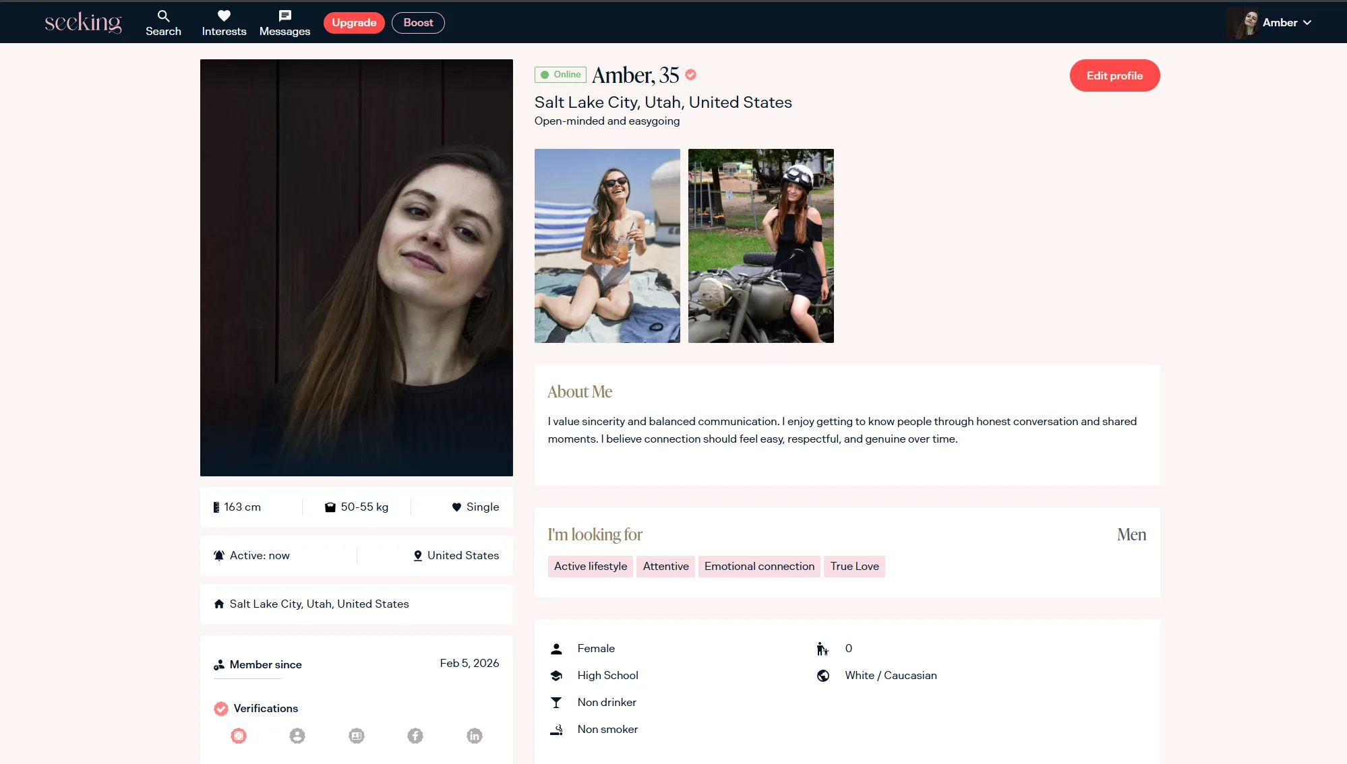Open the beach photo thumbnail

pos(607,246)
